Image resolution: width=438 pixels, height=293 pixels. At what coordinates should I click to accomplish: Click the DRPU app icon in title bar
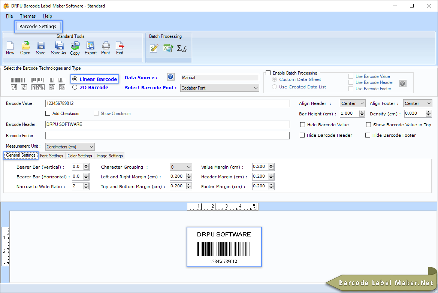(x=6, y=6)
